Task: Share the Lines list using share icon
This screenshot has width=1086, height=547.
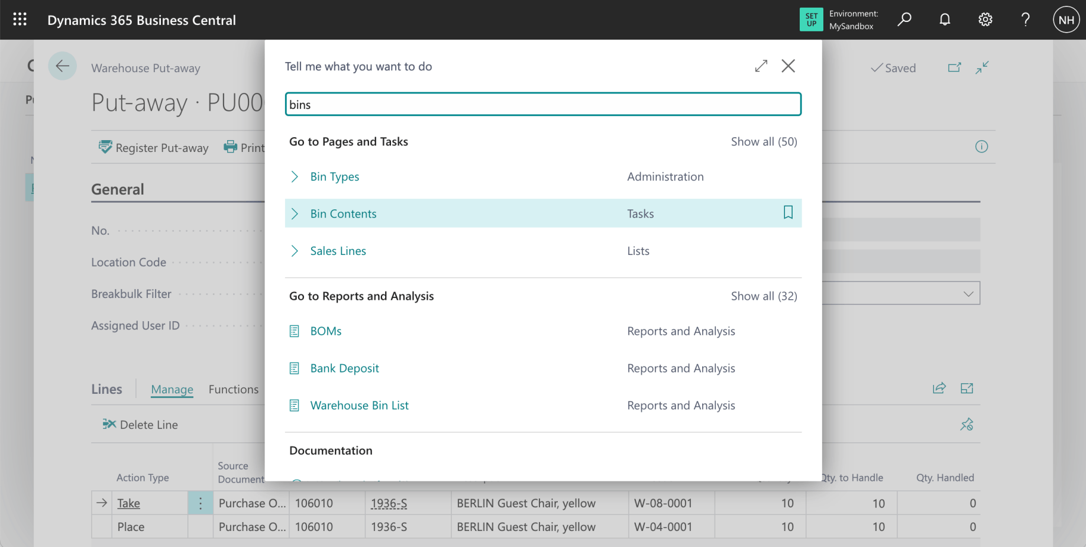Action: (939, 389)
